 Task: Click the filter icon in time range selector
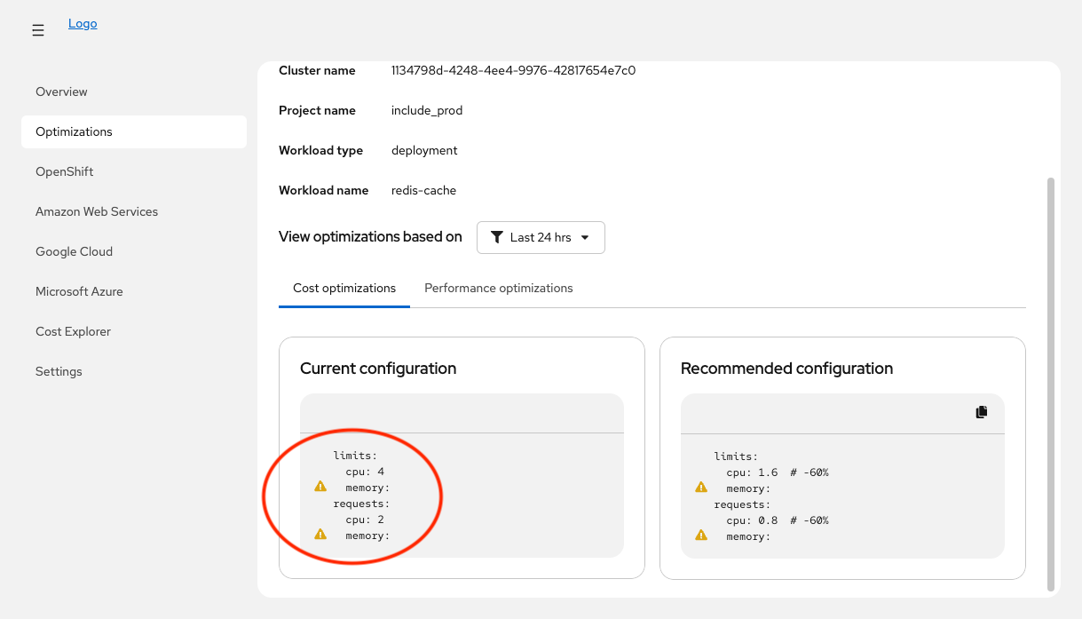pyautogui.click(x=497, y=237)
